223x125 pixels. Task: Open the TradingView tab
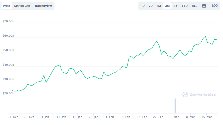pos(43,6)
